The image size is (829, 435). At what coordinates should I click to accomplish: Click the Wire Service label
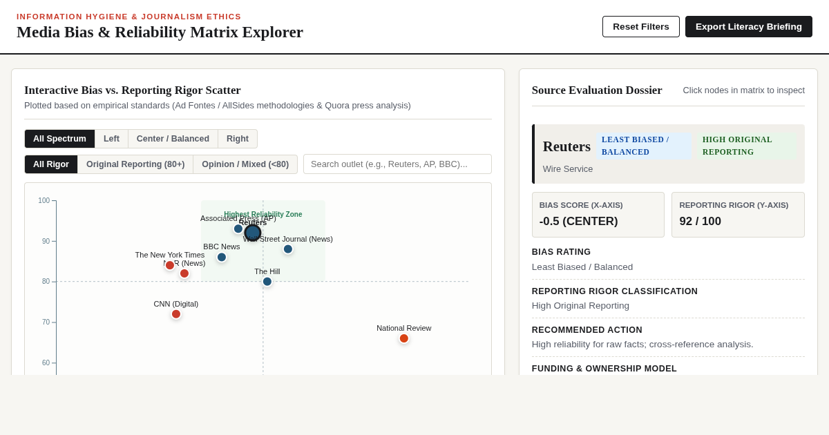coord(568,168)
